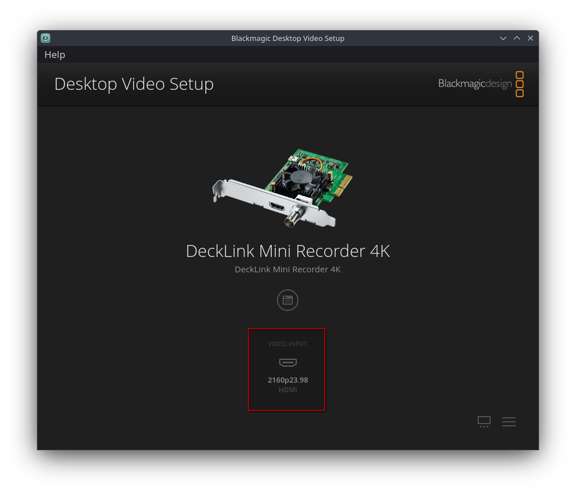Open the hamburger menu at bottom right
The width and height of the screenshot is (576, 494).
point(508,421)
